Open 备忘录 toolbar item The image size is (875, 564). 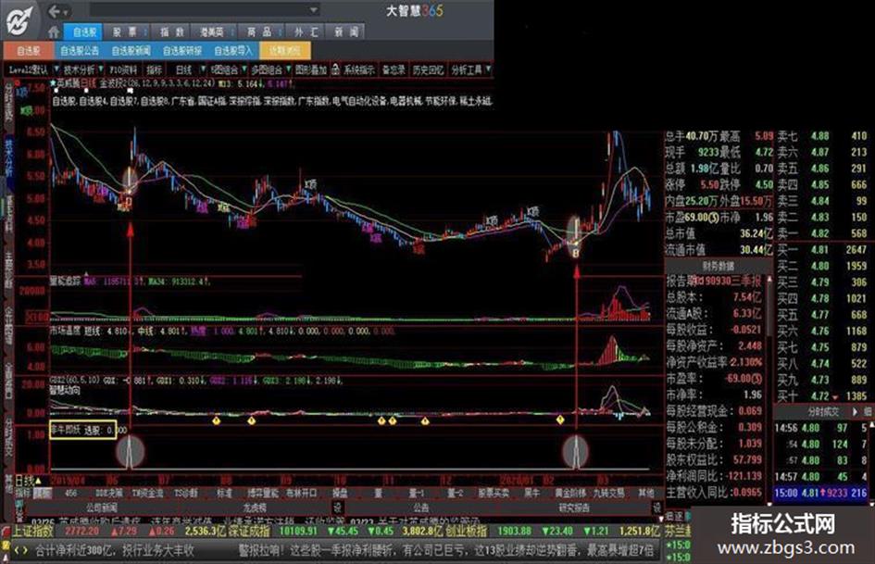pos(394,69)
